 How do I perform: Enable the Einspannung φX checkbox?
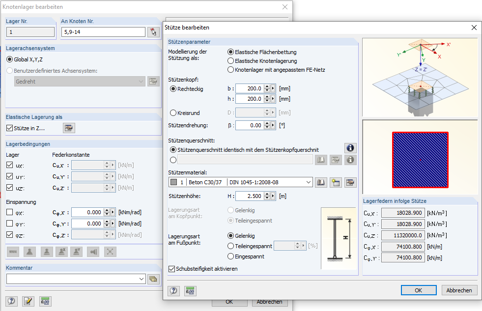[10, 212]
